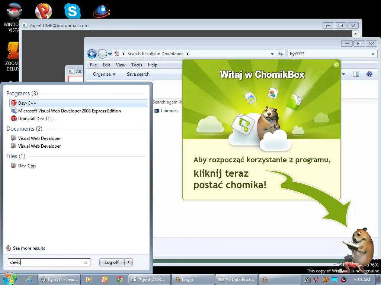
Task: Open the red P desktop shortcut
Action: point(43,11)
